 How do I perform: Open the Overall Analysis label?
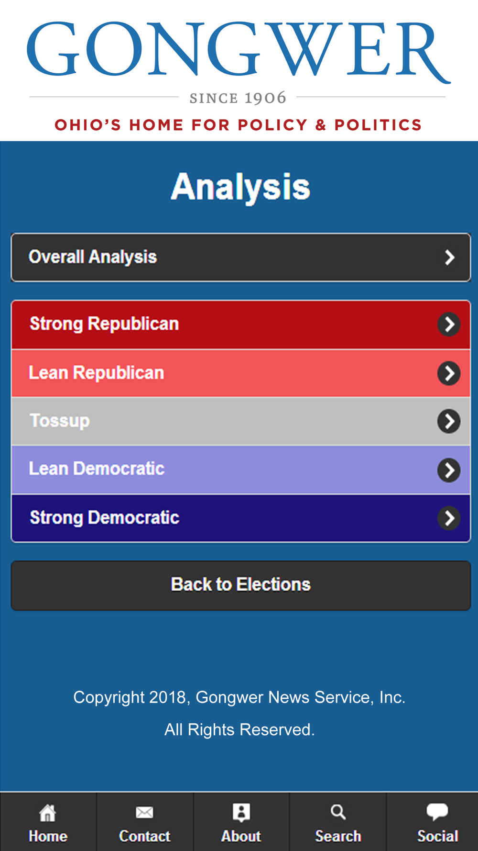(x=93, y=257)
